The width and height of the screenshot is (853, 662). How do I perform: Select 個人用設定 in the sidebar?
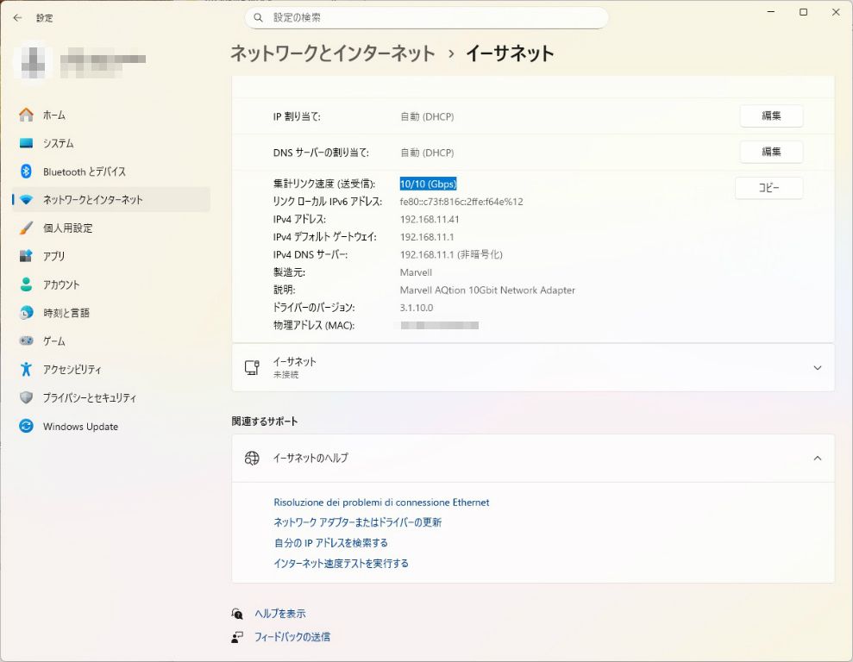click(x=111, y=228)
